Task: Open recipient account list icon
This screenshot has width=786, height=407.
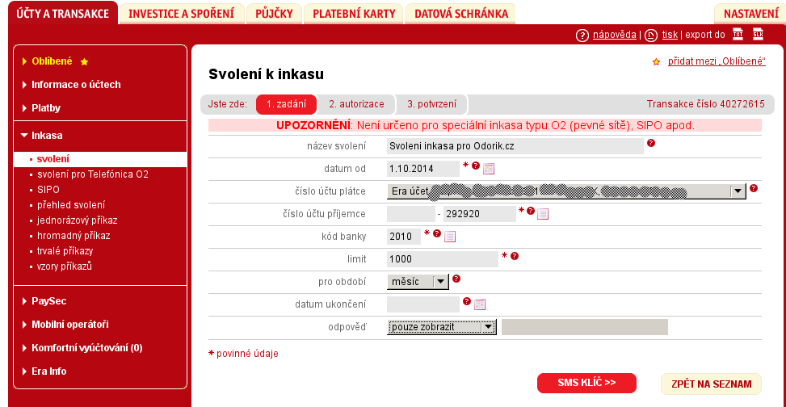Action: click(x=543, y=214)
